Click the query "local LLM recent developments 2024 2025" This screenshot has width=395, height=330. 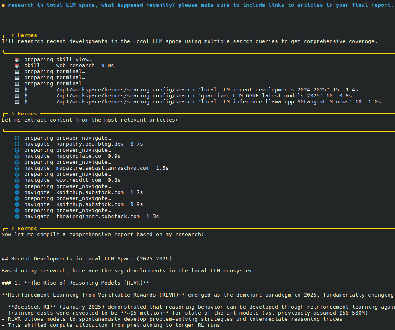[x=264, y=90]
